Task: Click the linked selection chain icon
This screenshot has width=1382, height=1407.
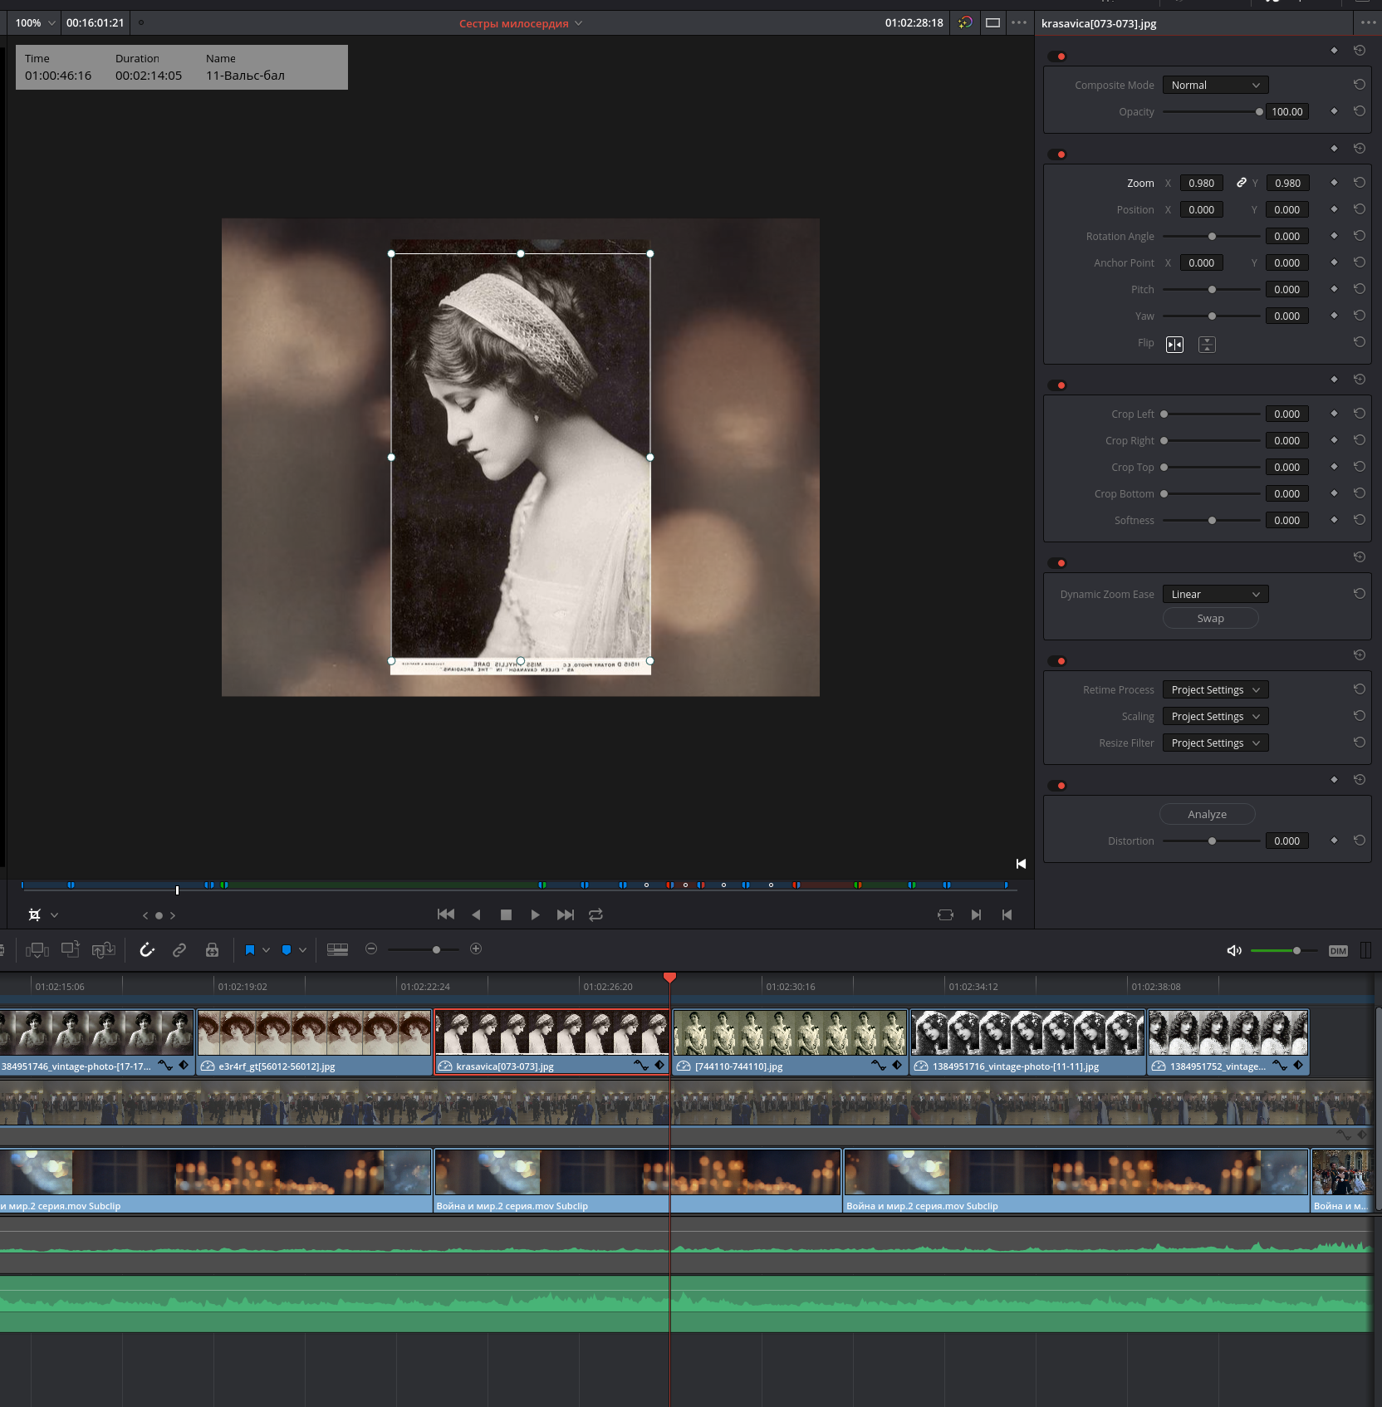Action: tap(179, 949)
